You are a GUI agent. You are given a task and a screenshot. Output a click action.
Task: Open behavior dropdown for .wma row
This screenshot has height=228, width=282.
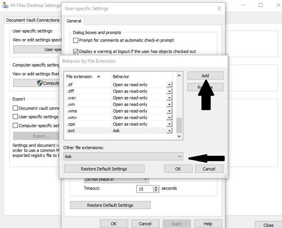[169, 111]
